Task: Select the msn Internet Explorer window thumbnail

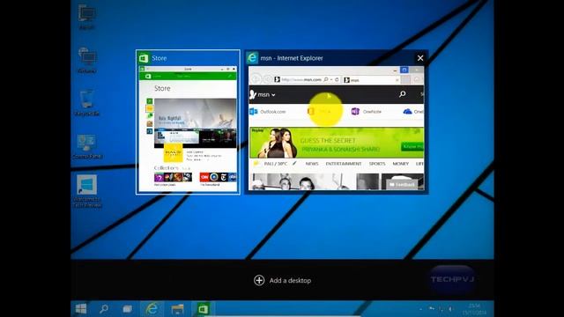Action: [x=337, y=122]
